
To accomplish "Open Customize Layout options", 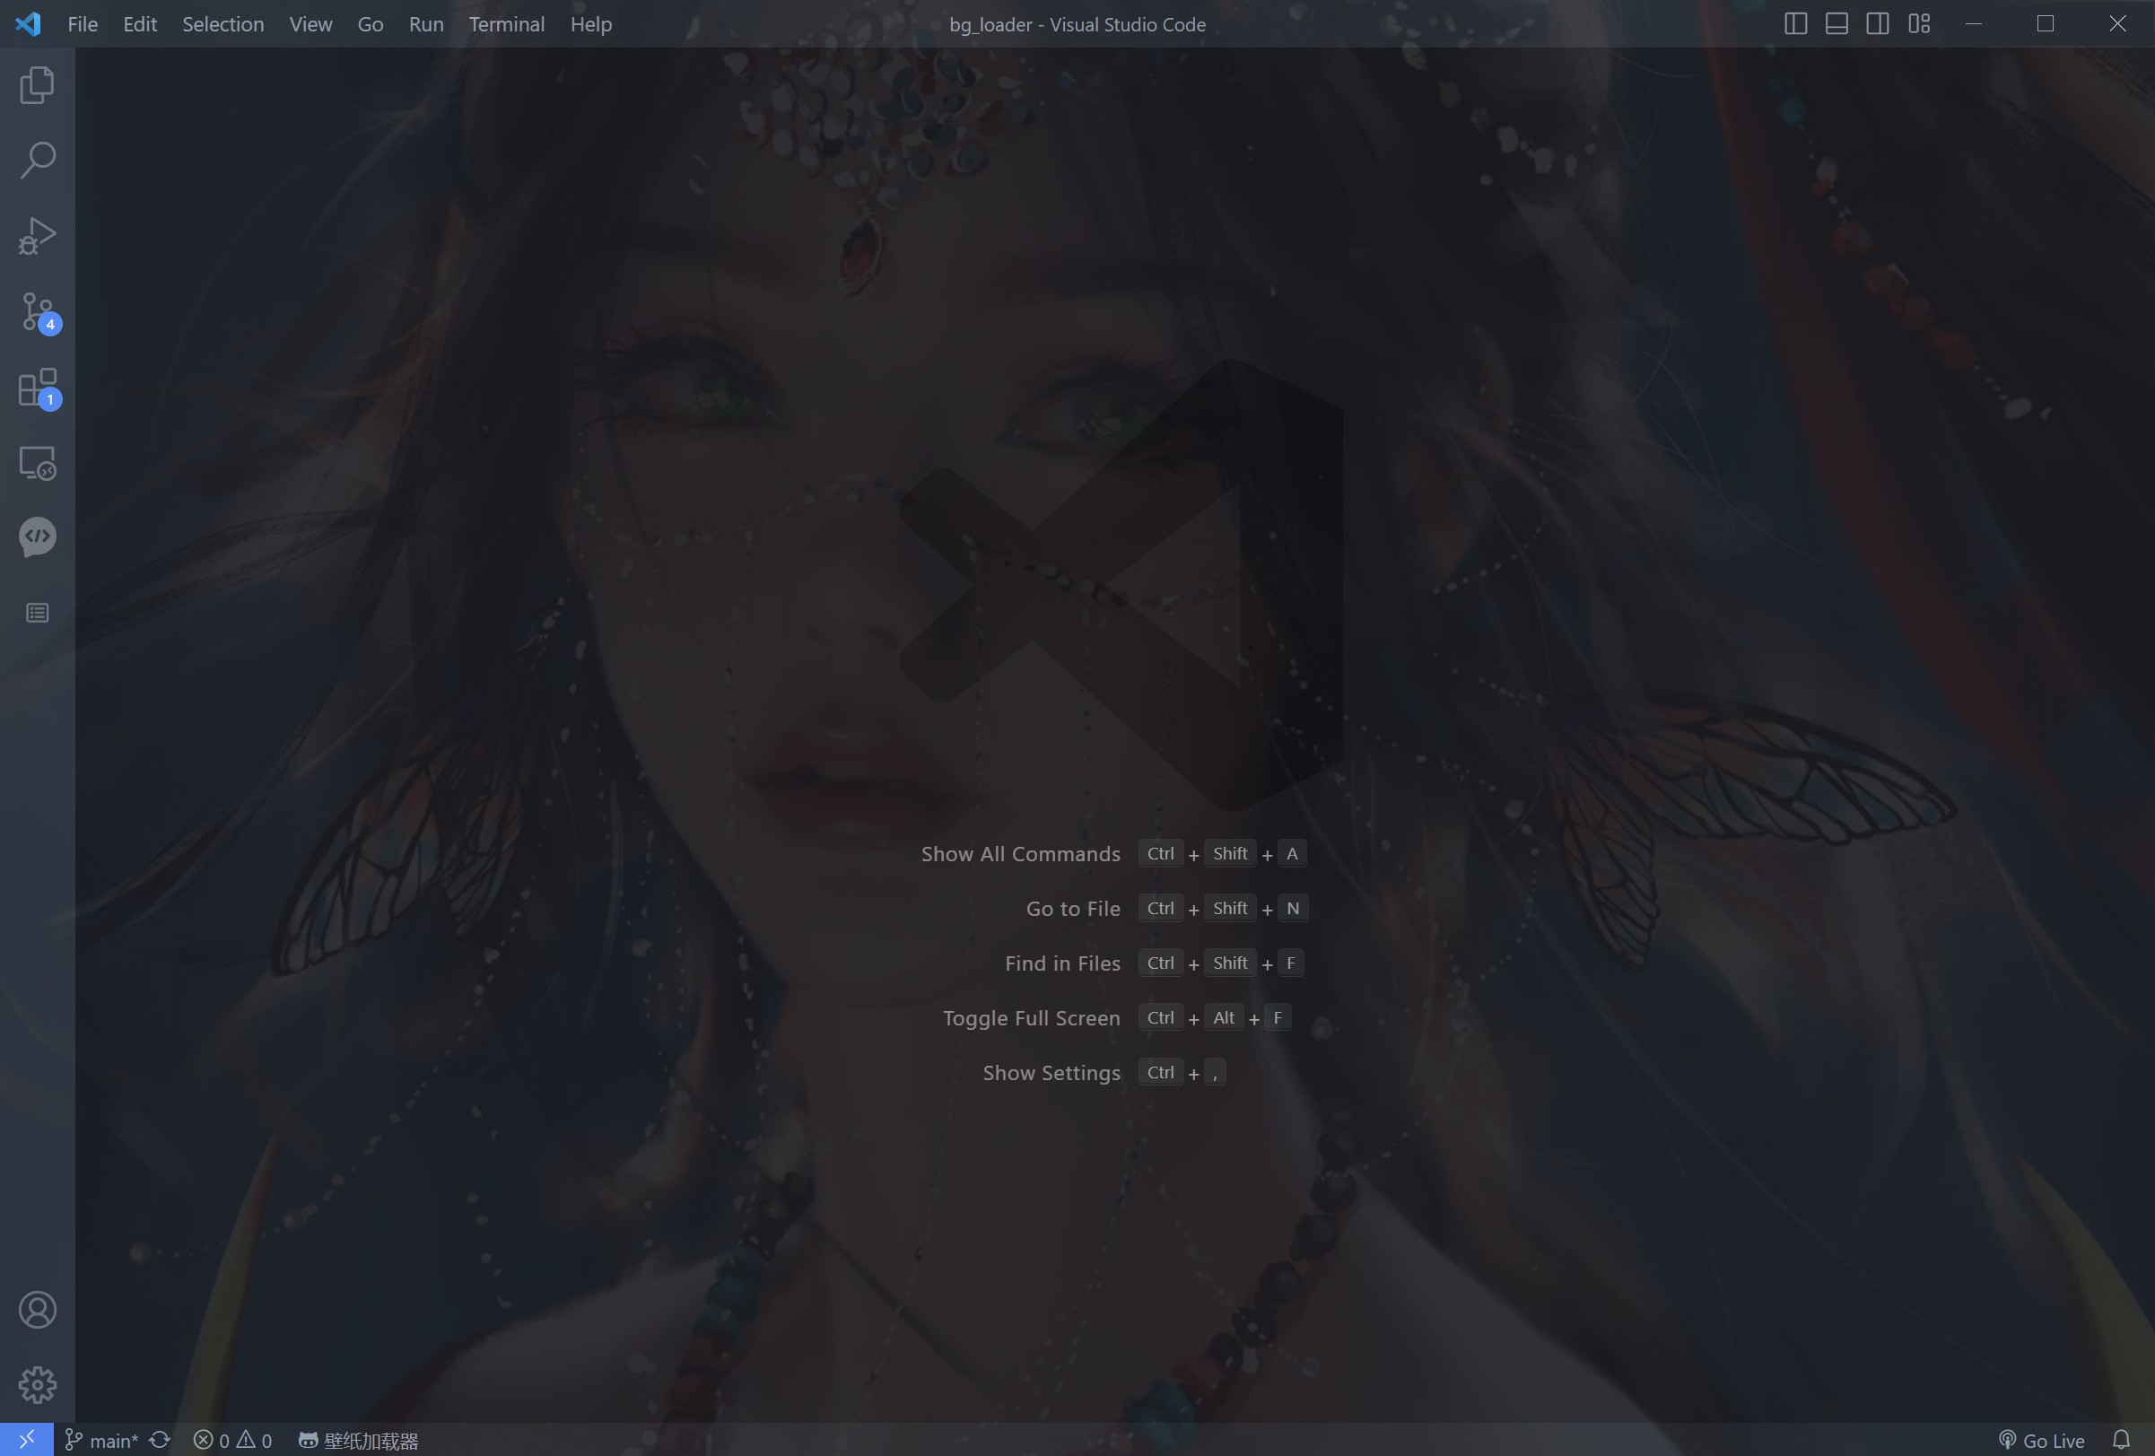I will (1919, 24).
